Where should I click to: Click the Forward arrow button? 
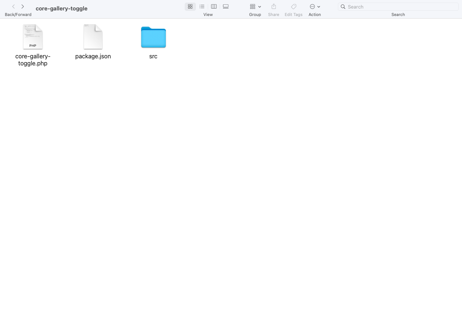click(x=23, y=7)
